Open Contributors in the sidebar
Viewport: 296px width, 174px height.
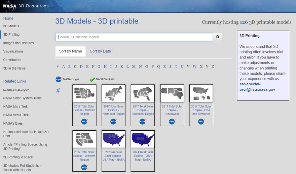tap(12, 60)
